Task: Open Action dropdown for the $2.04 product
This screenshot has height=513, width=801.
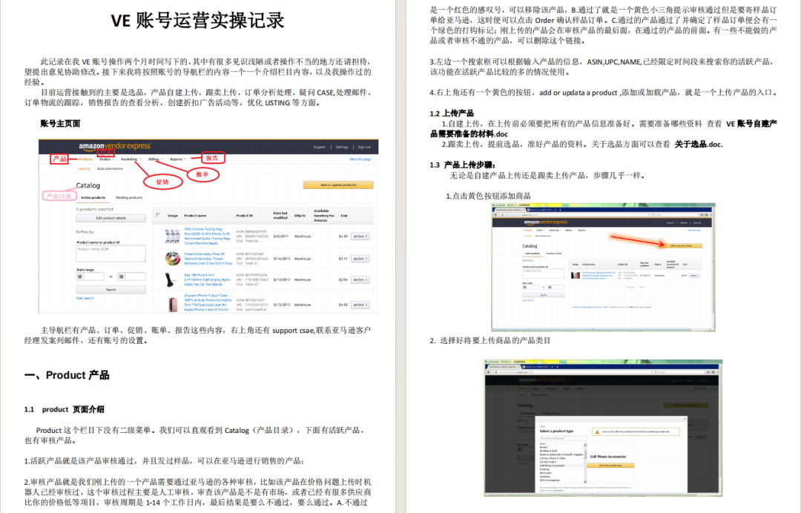Action: tap(360, 279)
